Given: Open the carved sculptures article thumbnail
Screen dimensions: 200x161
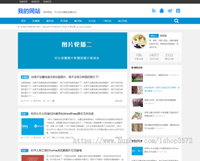Looking at the screenshot, I should coord(137,128).
